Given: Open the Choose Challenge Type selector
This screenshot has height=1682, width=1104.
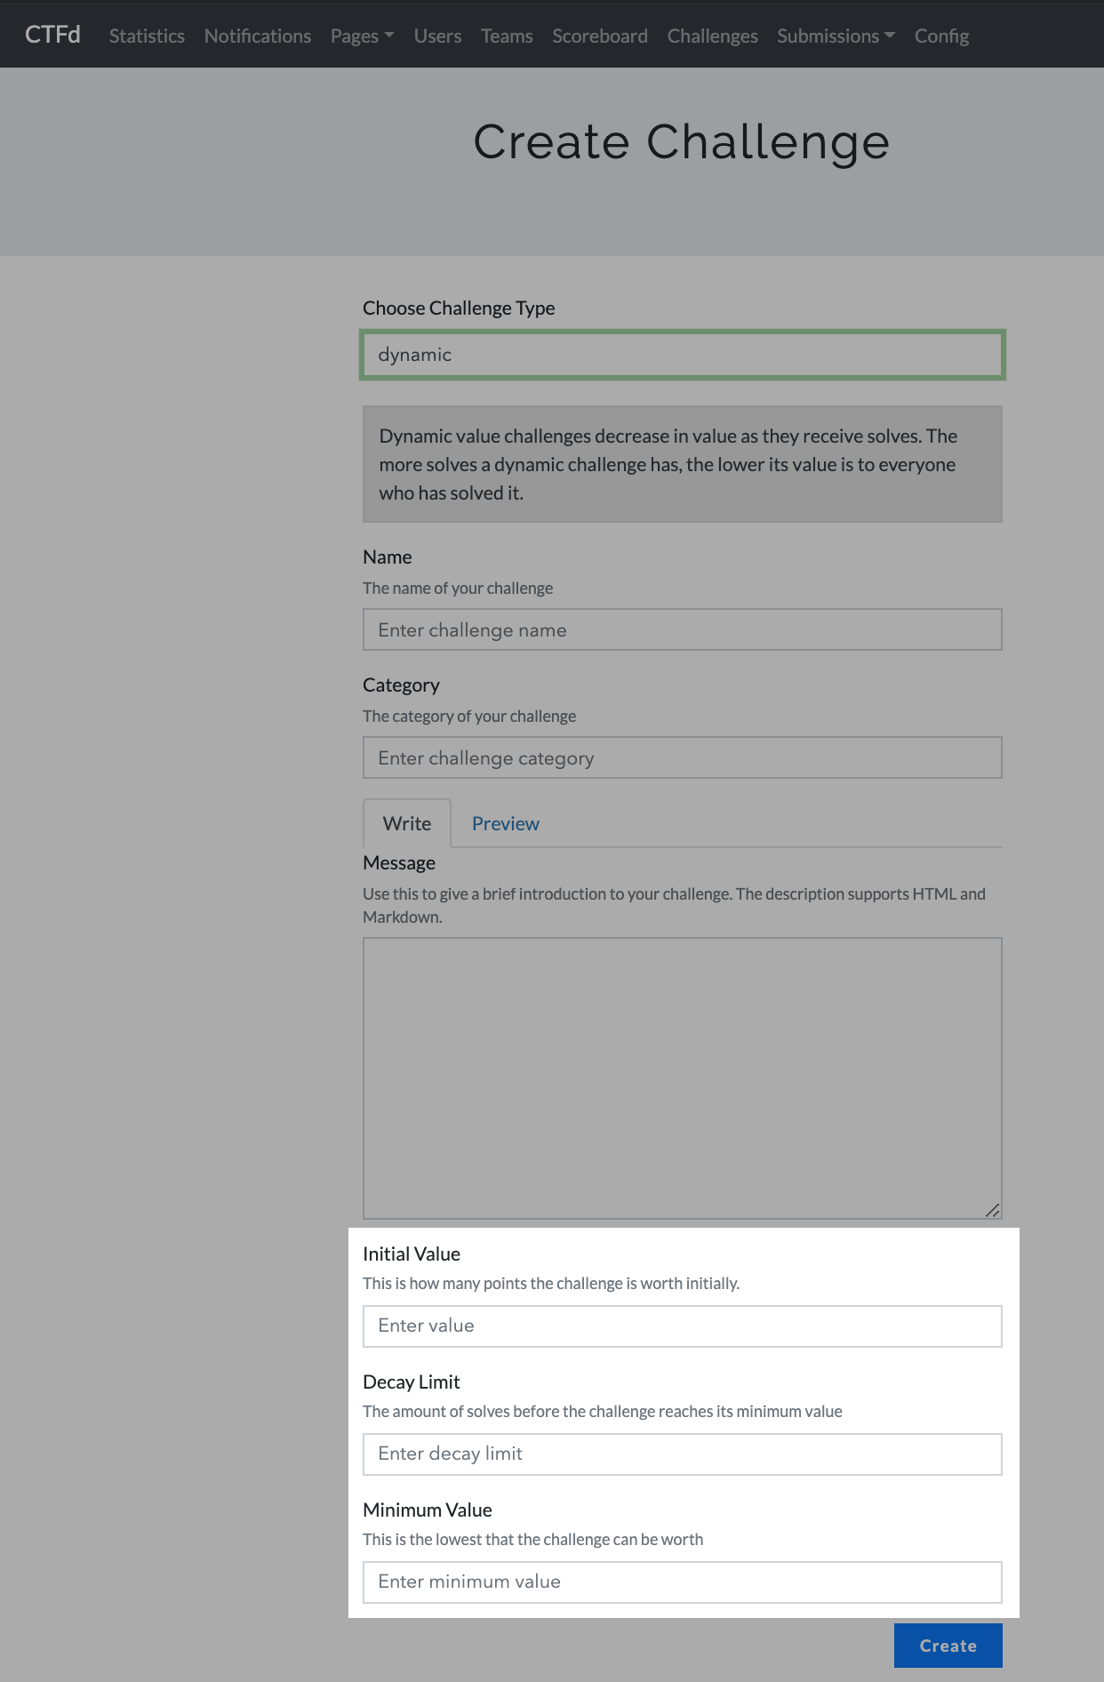Looking at the screenshot, I should tap(682, 355).
